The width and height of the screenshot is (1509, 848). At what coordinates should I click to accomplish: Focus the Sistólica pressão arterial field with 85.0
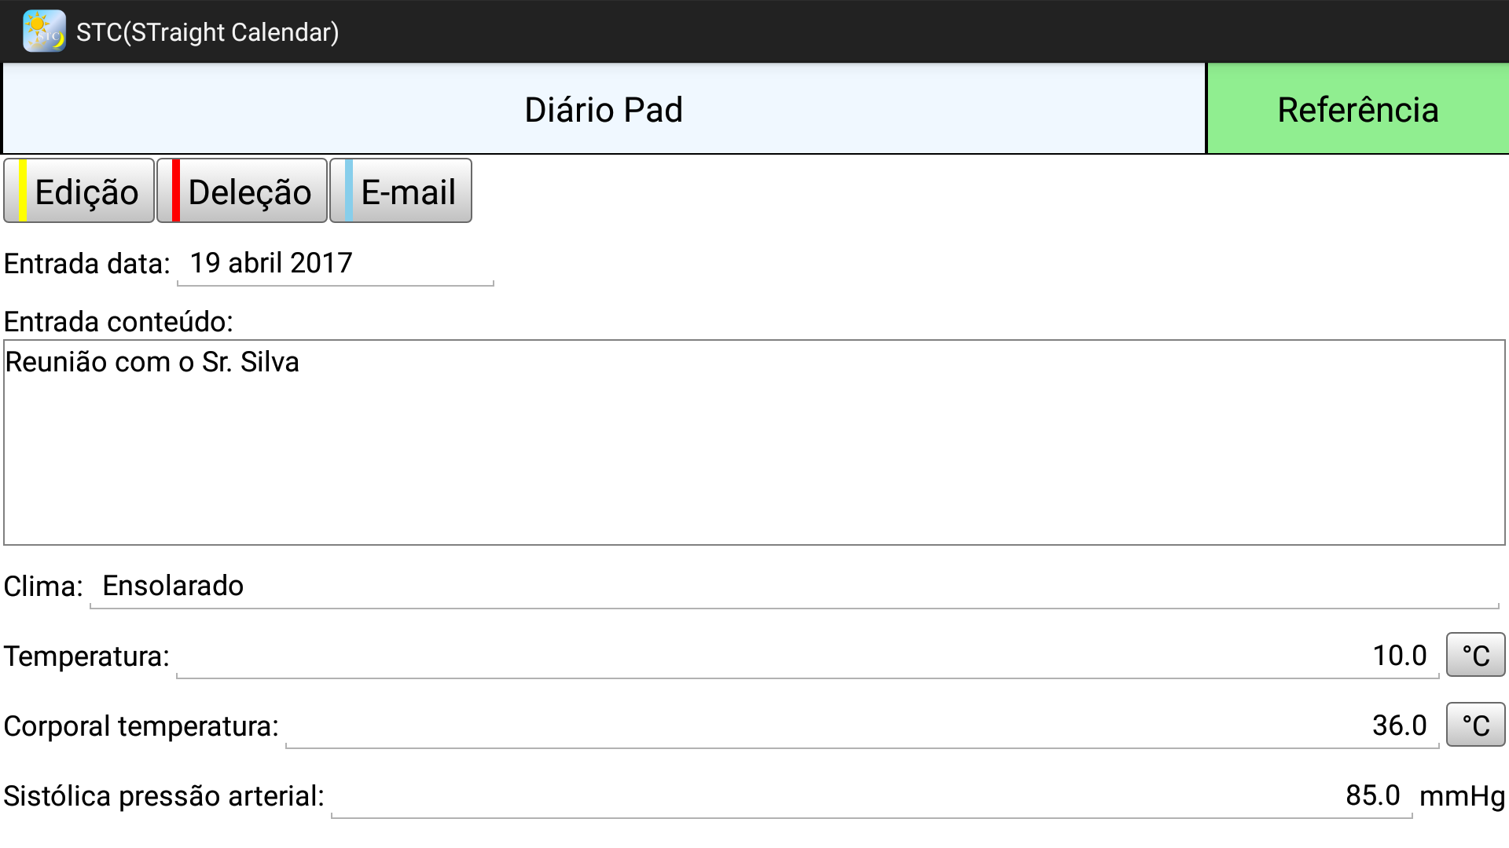(871, 795)
